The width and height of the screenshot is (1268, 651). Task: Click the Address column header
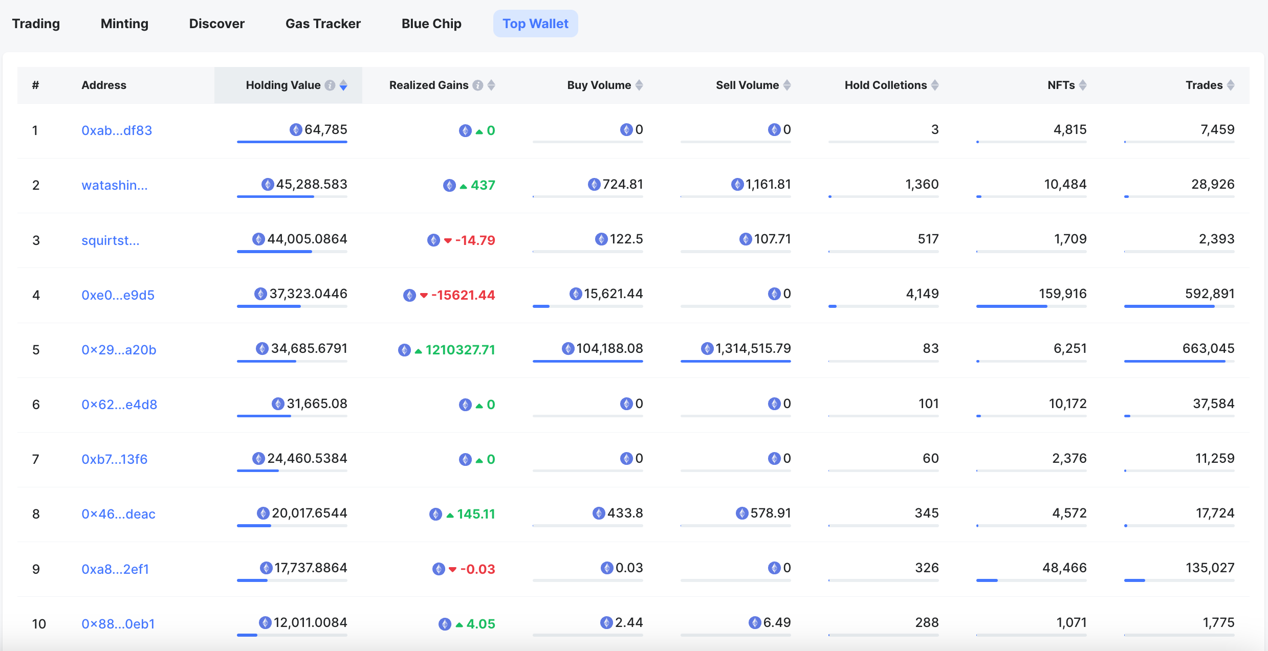[x=104, y=85]
